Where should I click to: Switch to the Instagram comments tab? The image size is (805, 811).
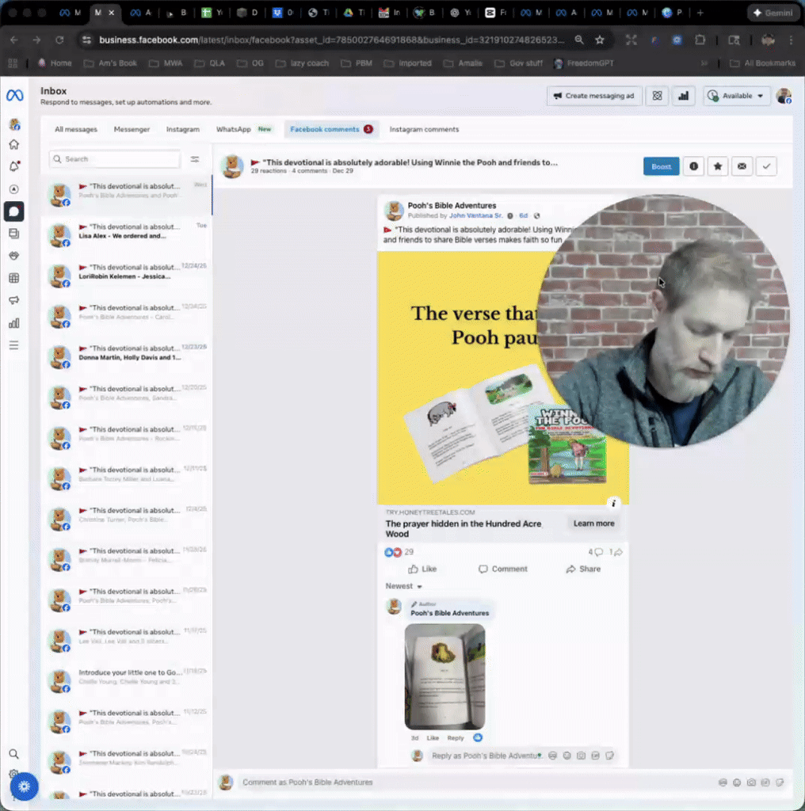tap(424, 129)
